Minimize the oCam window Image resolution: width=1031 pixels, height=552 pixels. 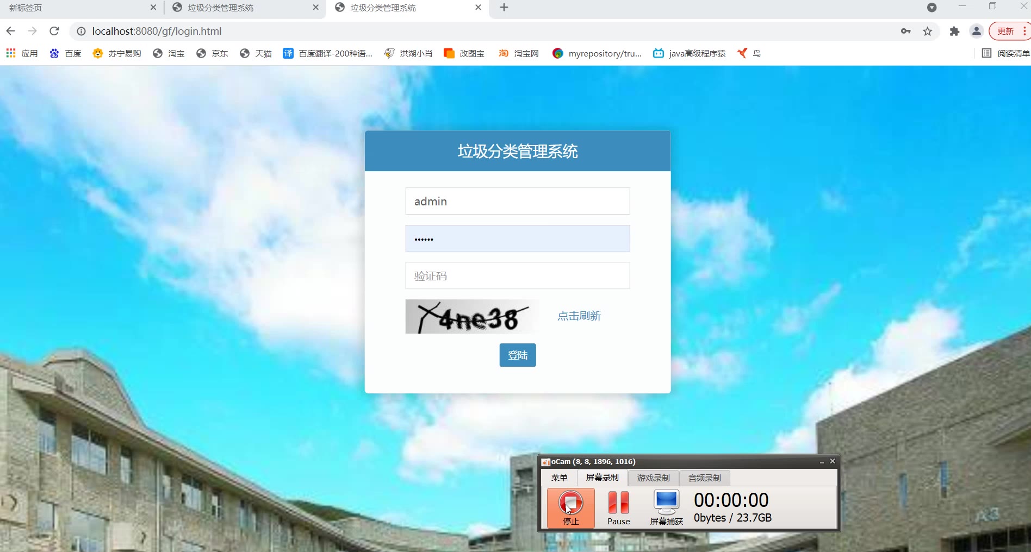(x=822, y=462)
